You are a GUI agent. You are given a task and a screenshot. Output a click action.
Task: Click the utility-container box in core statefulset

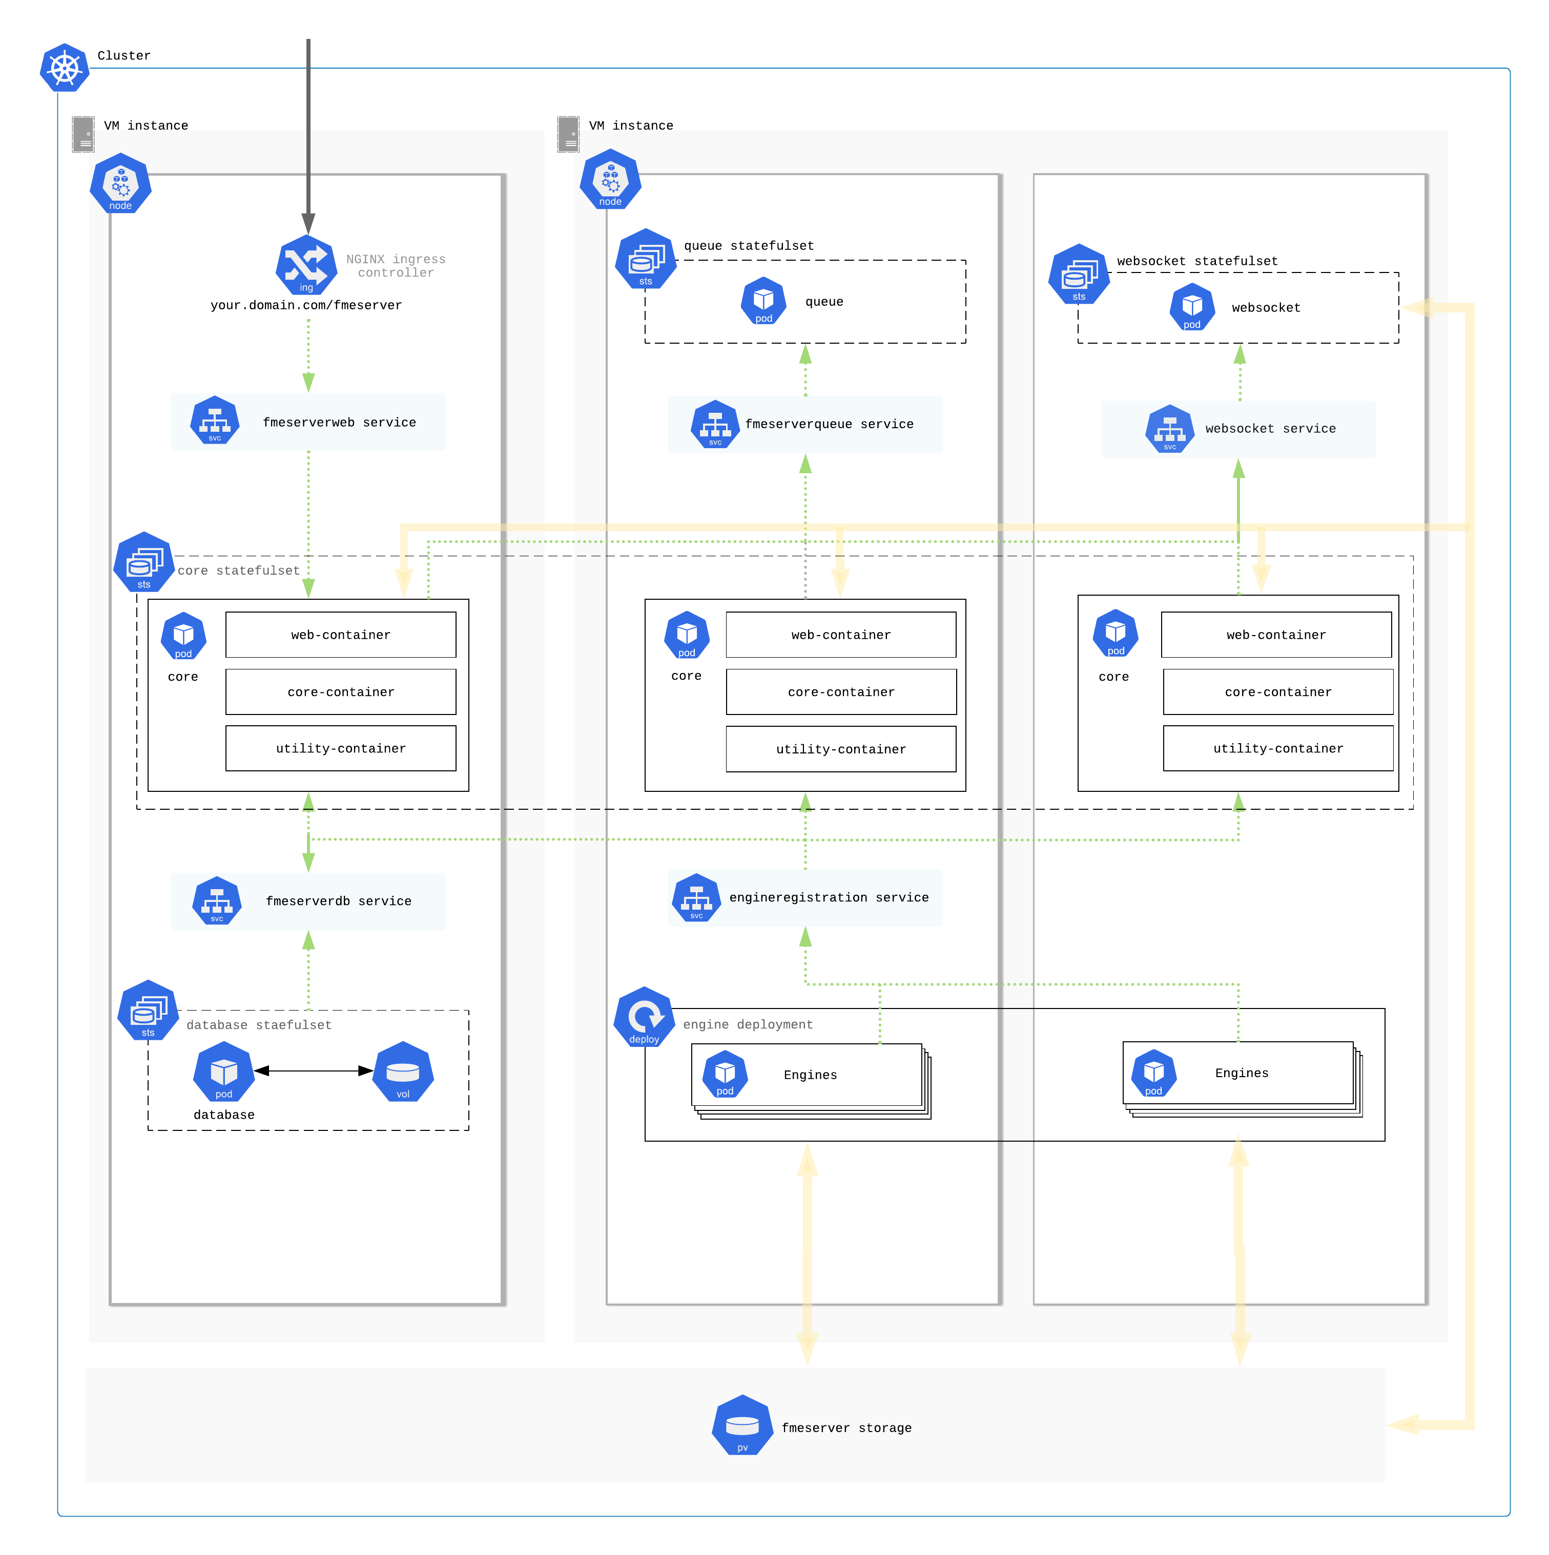click(341, 748)
